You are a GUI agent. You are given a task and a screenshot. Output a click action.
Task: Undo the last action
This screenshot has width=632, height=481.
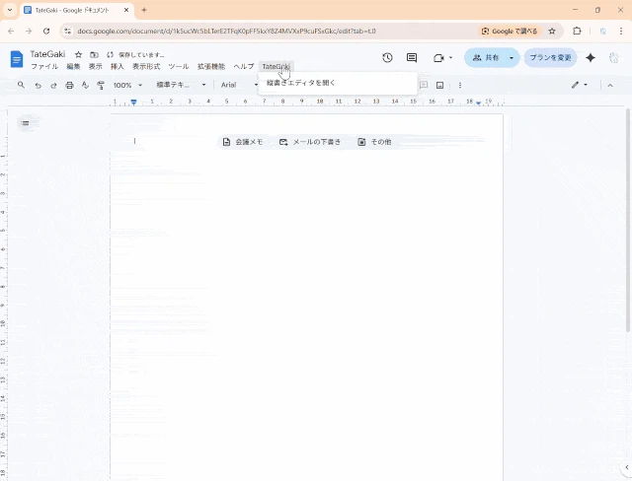(x=38, y=86)
